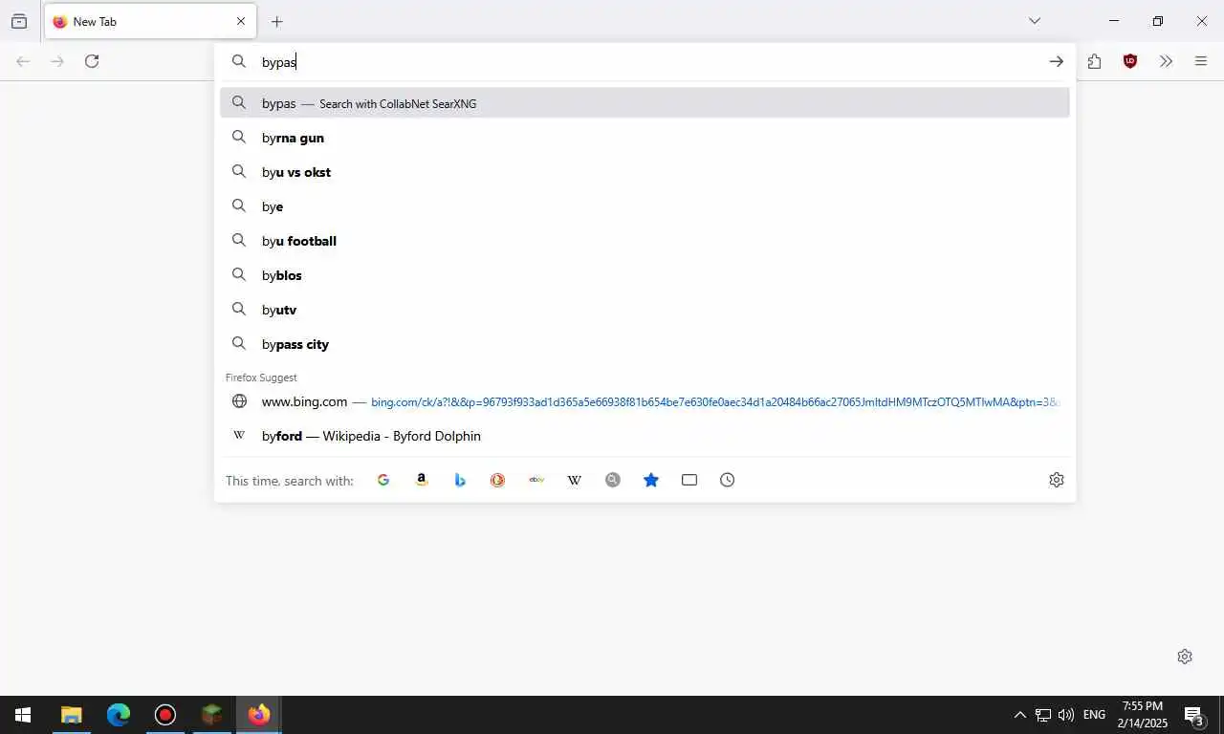Go forward one page
The width and height of the screenshot is (1224, 734).
[57, 61]
